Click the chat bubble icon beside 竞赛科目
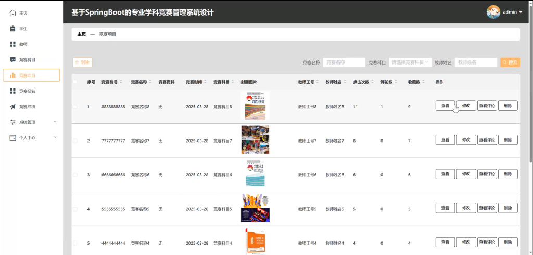Viewport: 533px width, 255px height. click(x=12, y=60)
